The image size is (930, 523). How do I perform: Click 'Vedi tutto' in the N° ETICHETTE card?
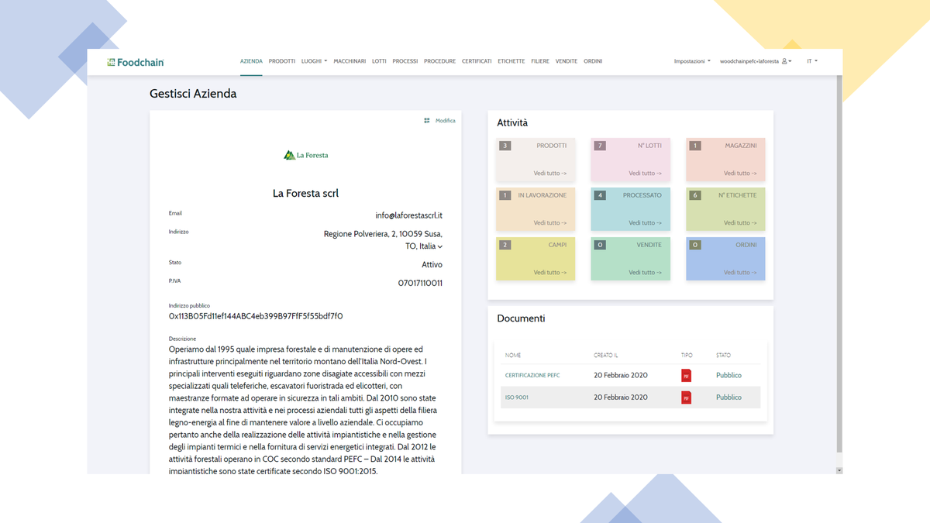pyautogui.click(x=740, y=223)
